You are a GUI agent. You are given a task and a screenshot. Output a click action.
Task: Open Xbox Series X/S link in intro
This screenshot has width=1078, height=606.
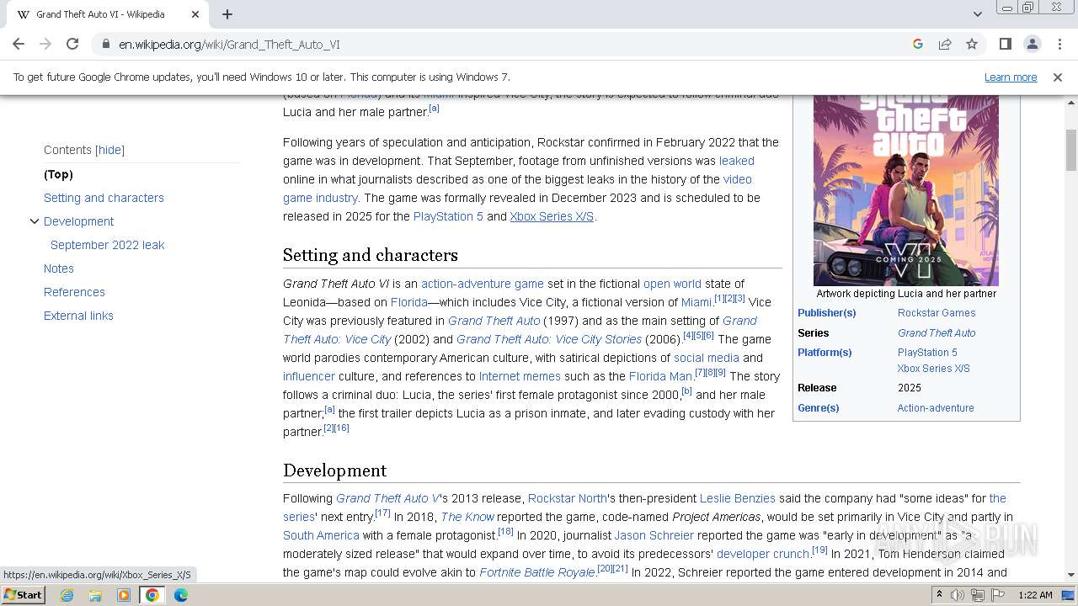(x=552, y=216)
